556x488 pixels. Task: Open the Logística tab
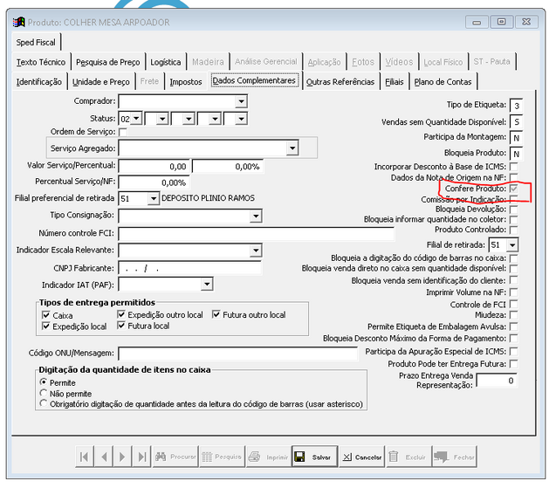click(x=165, y=62)
